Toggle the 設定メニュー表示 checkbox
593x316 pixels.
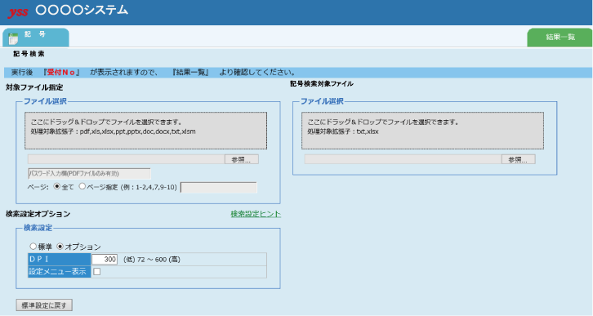pos(97,272)
